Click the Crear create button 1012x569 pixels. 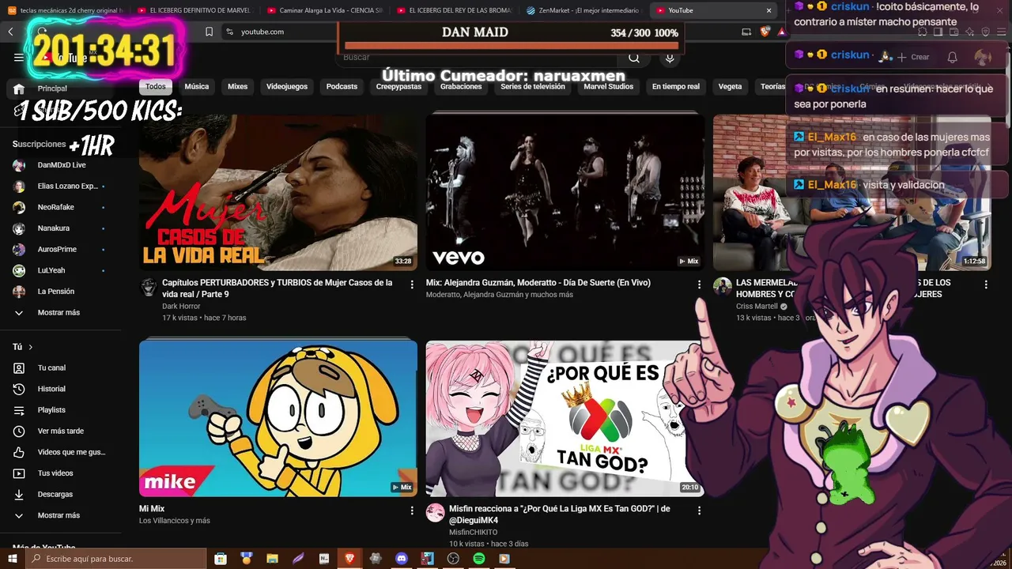(x=912, y=57)
